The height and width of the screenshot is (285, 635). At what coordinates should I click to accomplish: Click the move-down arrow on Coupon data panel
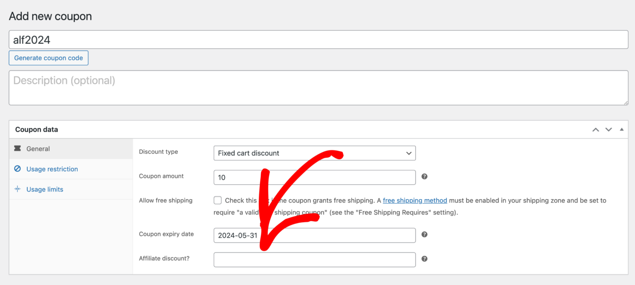[x=609, y=130]
